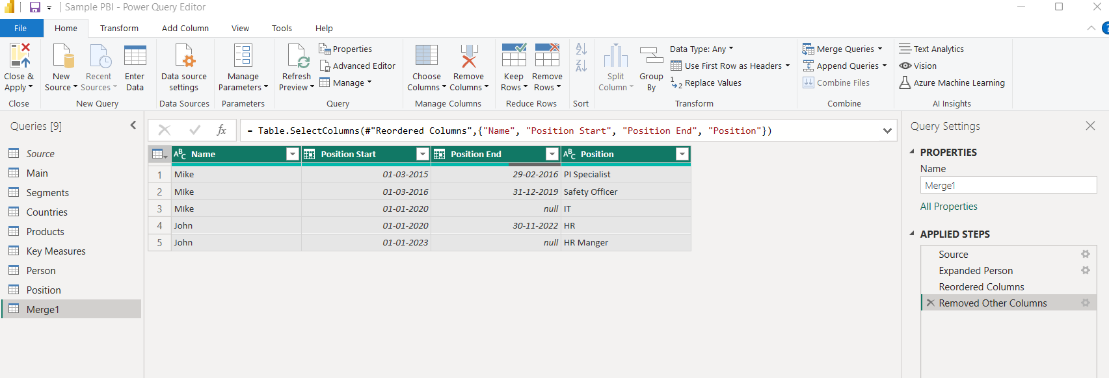Sort ascending with the A-Z icon
The height and width of the screenshot is (378, 1109).
[x=581, y=49]
